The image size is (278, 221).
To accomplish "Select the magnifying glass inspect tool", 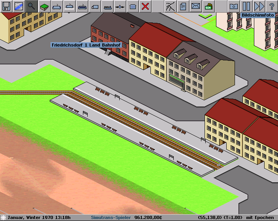I will point(32,6).
